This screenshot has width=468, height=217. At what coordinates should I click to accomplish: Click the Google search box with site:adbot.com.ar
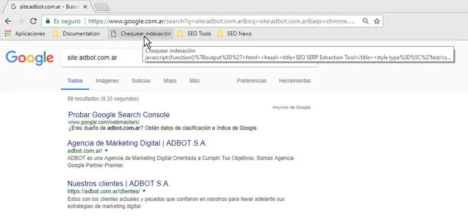coord(188,57)
